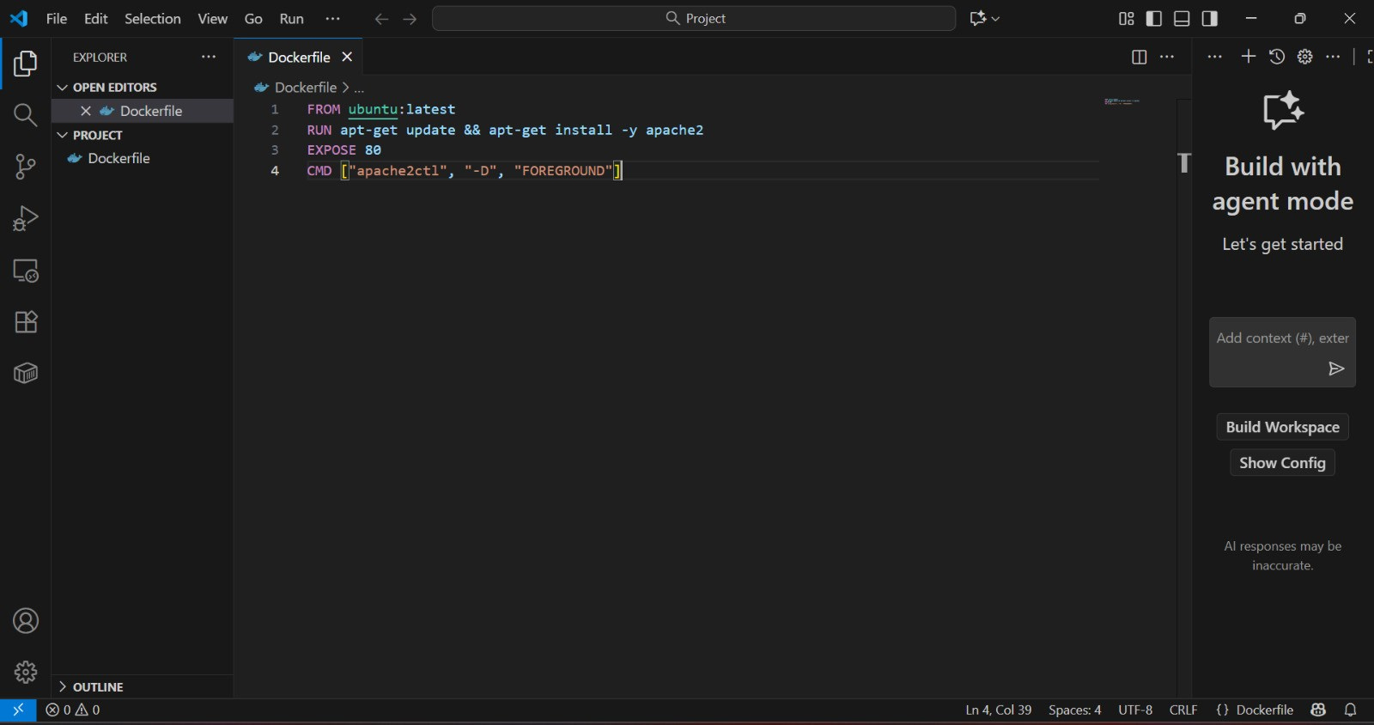This screenshot has height=725, width=1374.
Task: Click "FOREGROUND" string on line 4
Action: [x=563, y=171]
